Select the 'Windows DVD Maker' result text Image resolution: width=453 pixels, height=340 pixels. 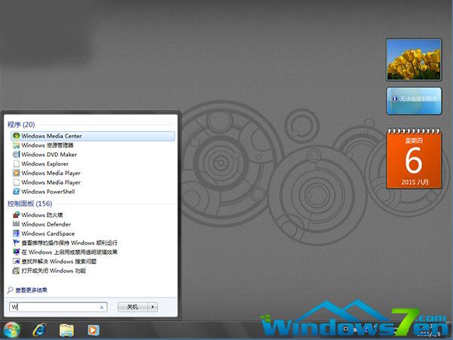pyautogui.click(x=49, y=155)
